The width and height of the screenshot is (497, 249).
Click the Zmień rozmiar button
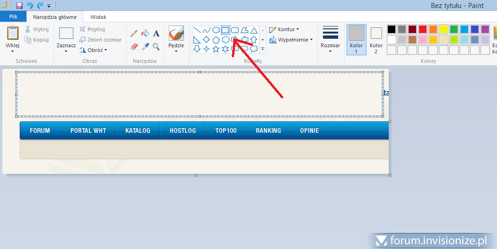pos(101,40)
